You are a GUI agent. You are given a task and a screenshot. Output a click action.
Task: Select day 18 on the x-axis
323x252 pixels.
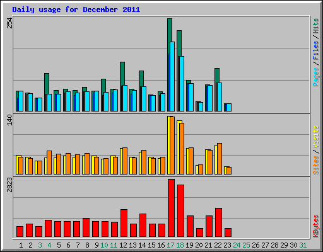coord(180,245)
